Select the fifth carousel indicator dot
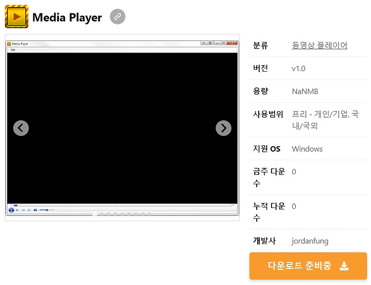Viewport: 371px width, 285px height. click(122, 214)
